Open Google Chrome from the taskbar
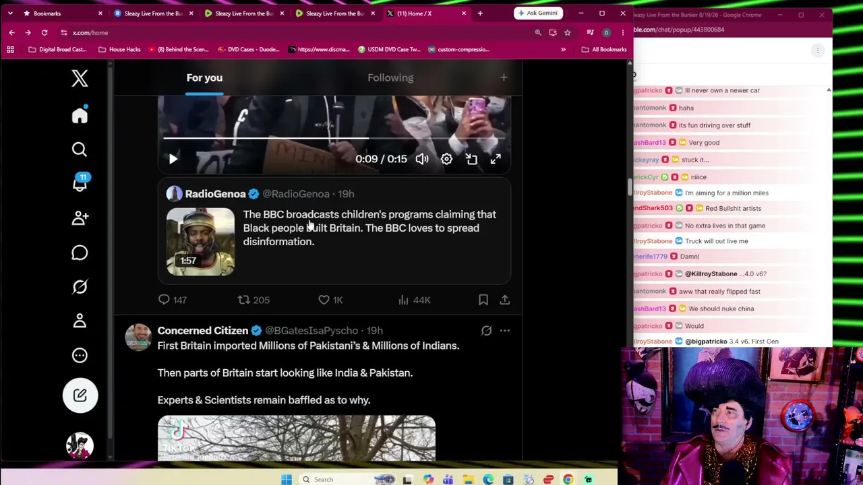Viewport: 863px width, 485px height. (568, 480)
